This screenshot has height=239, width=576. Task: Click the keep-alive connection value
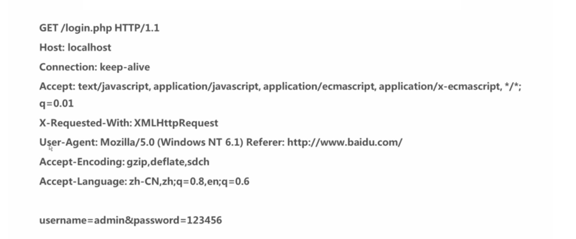pyautogui.click(x=124, y=67)
